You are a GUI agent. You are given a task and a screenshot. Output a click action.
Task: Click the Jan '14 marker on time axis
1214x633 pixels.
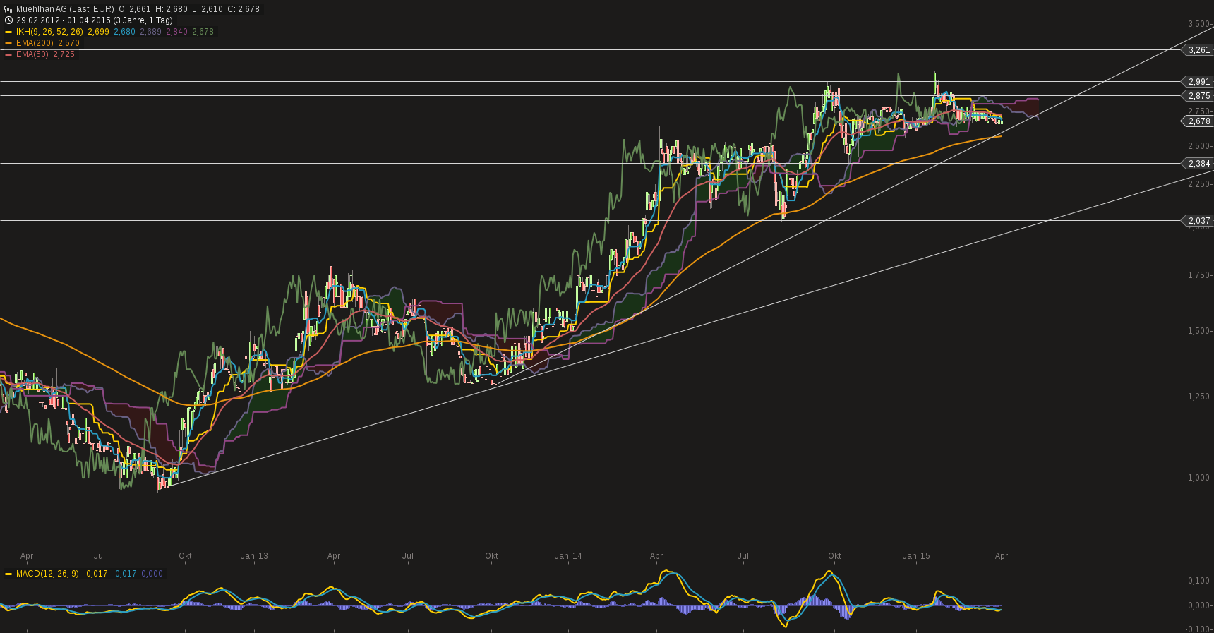[568, 556]
